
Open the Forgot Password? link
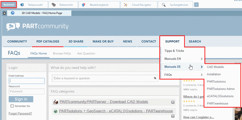click(20, 114)
